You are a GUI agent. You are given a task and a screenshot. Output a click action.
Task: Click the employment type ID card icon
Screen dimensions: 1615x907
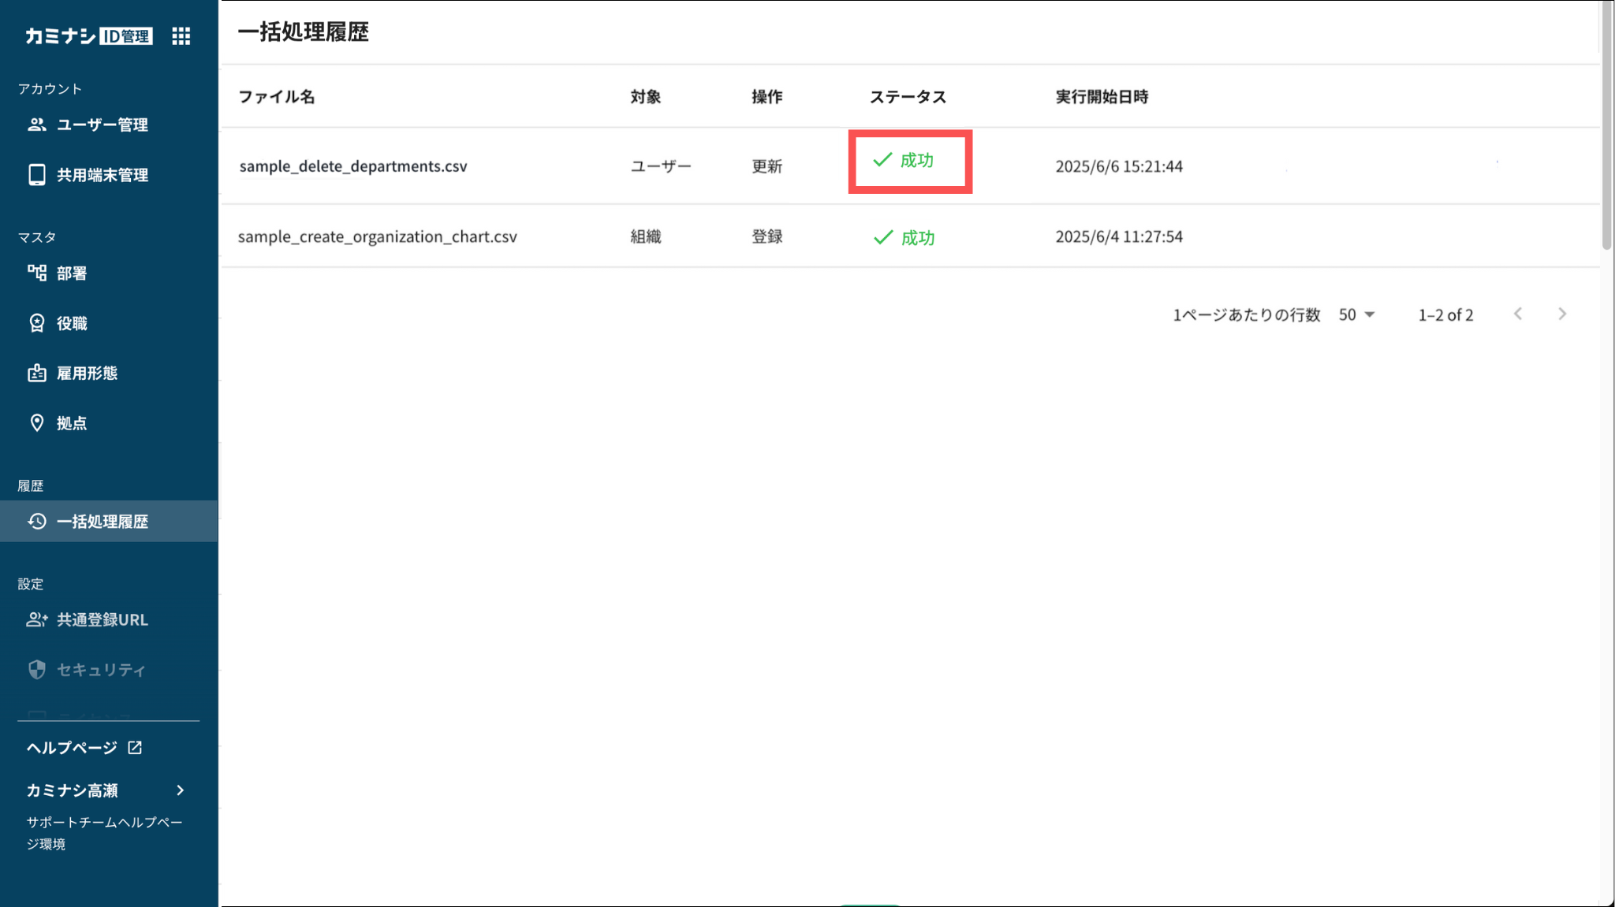point(37,374)
